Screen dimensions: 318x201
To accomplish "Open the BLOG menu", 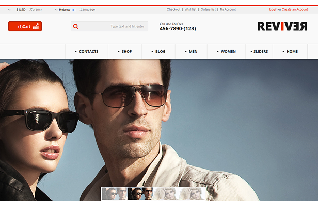I will click(x=158, y=52).
